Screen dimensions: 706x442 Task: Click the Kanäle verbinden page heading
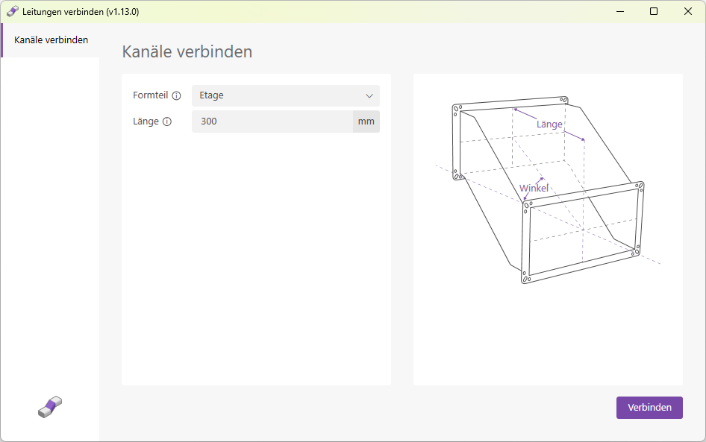point(187,51)
